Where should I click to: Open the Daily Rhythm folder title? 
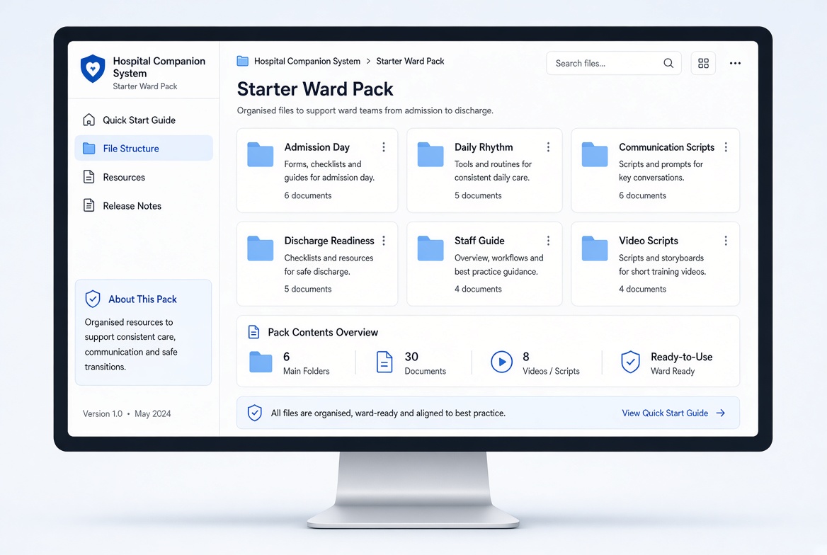484,147
